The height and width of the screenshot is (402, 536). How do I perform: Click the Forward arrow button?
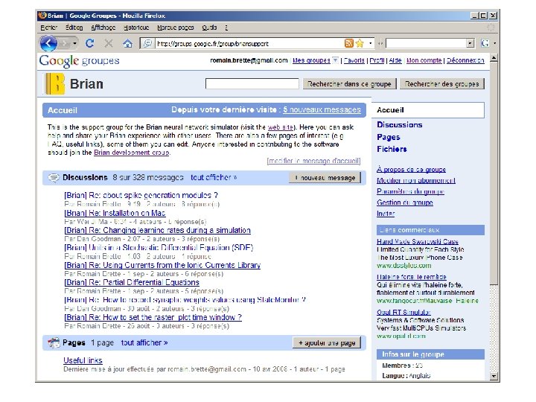[x=64, y=43]
